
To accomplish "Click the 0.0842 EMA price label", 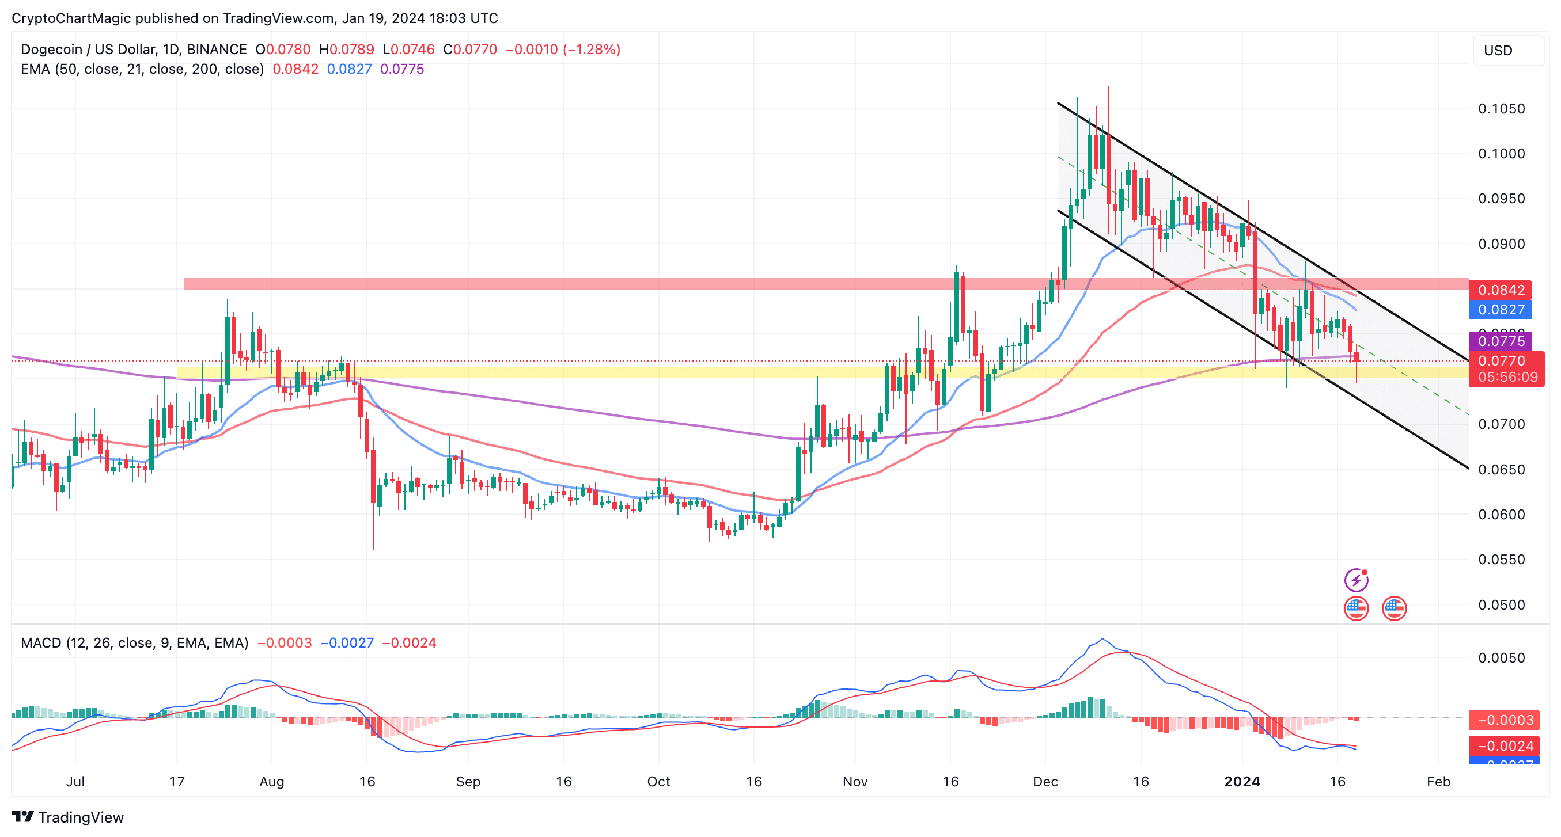I will point(1501,290).
